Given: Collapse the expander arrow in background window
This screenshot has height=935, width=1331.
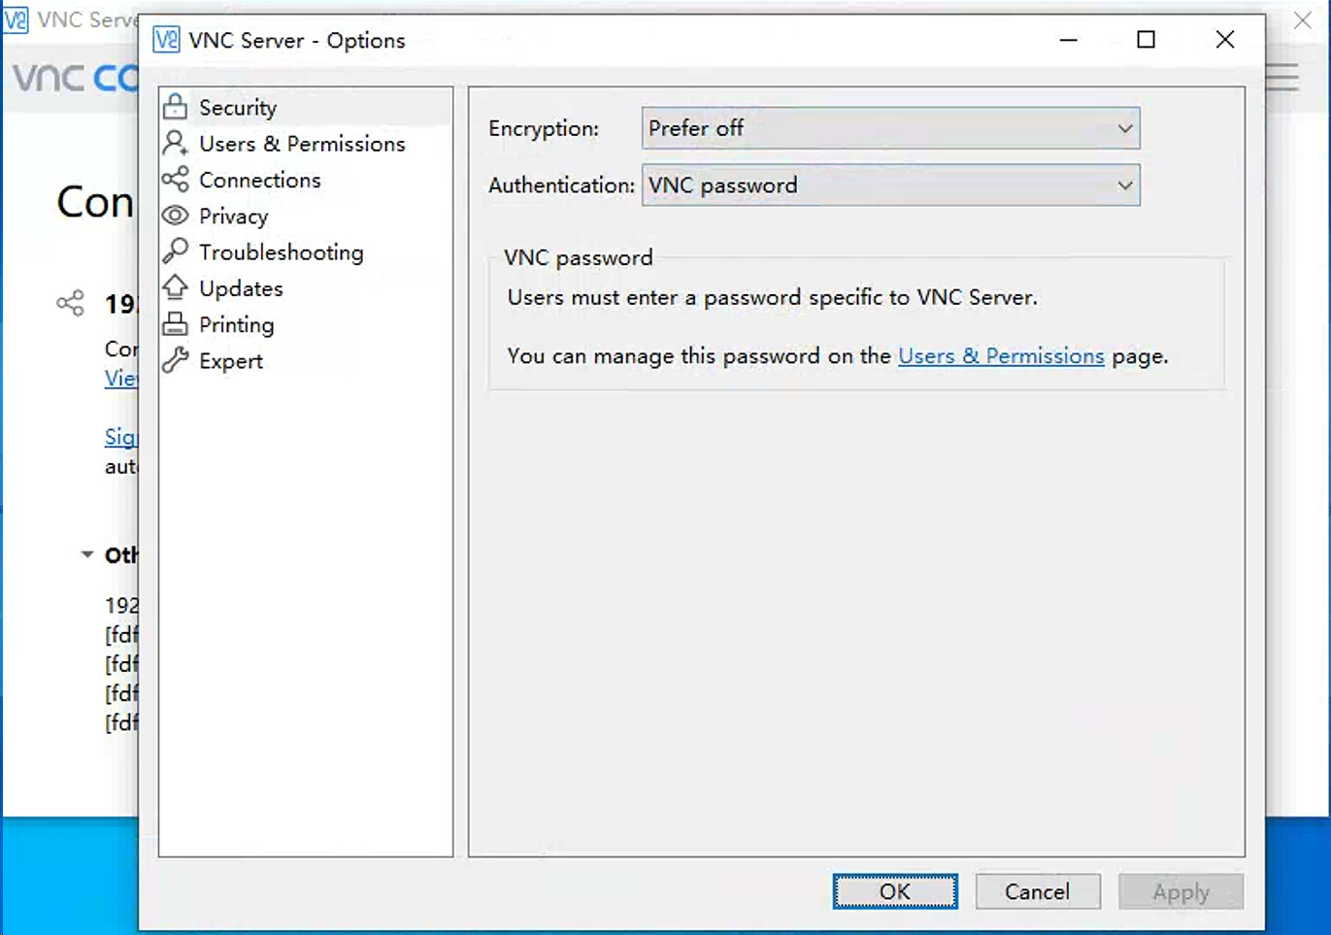Looking at the screenshot, I should click(x=87, y=554).
